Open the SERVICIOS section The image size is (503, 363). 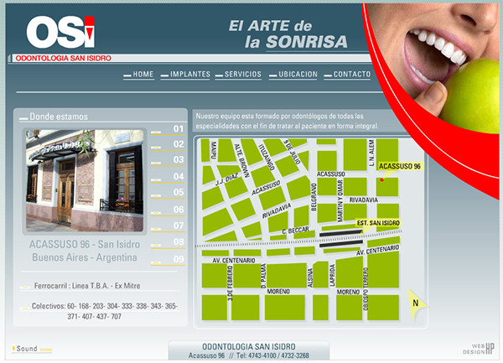[243, 75]
